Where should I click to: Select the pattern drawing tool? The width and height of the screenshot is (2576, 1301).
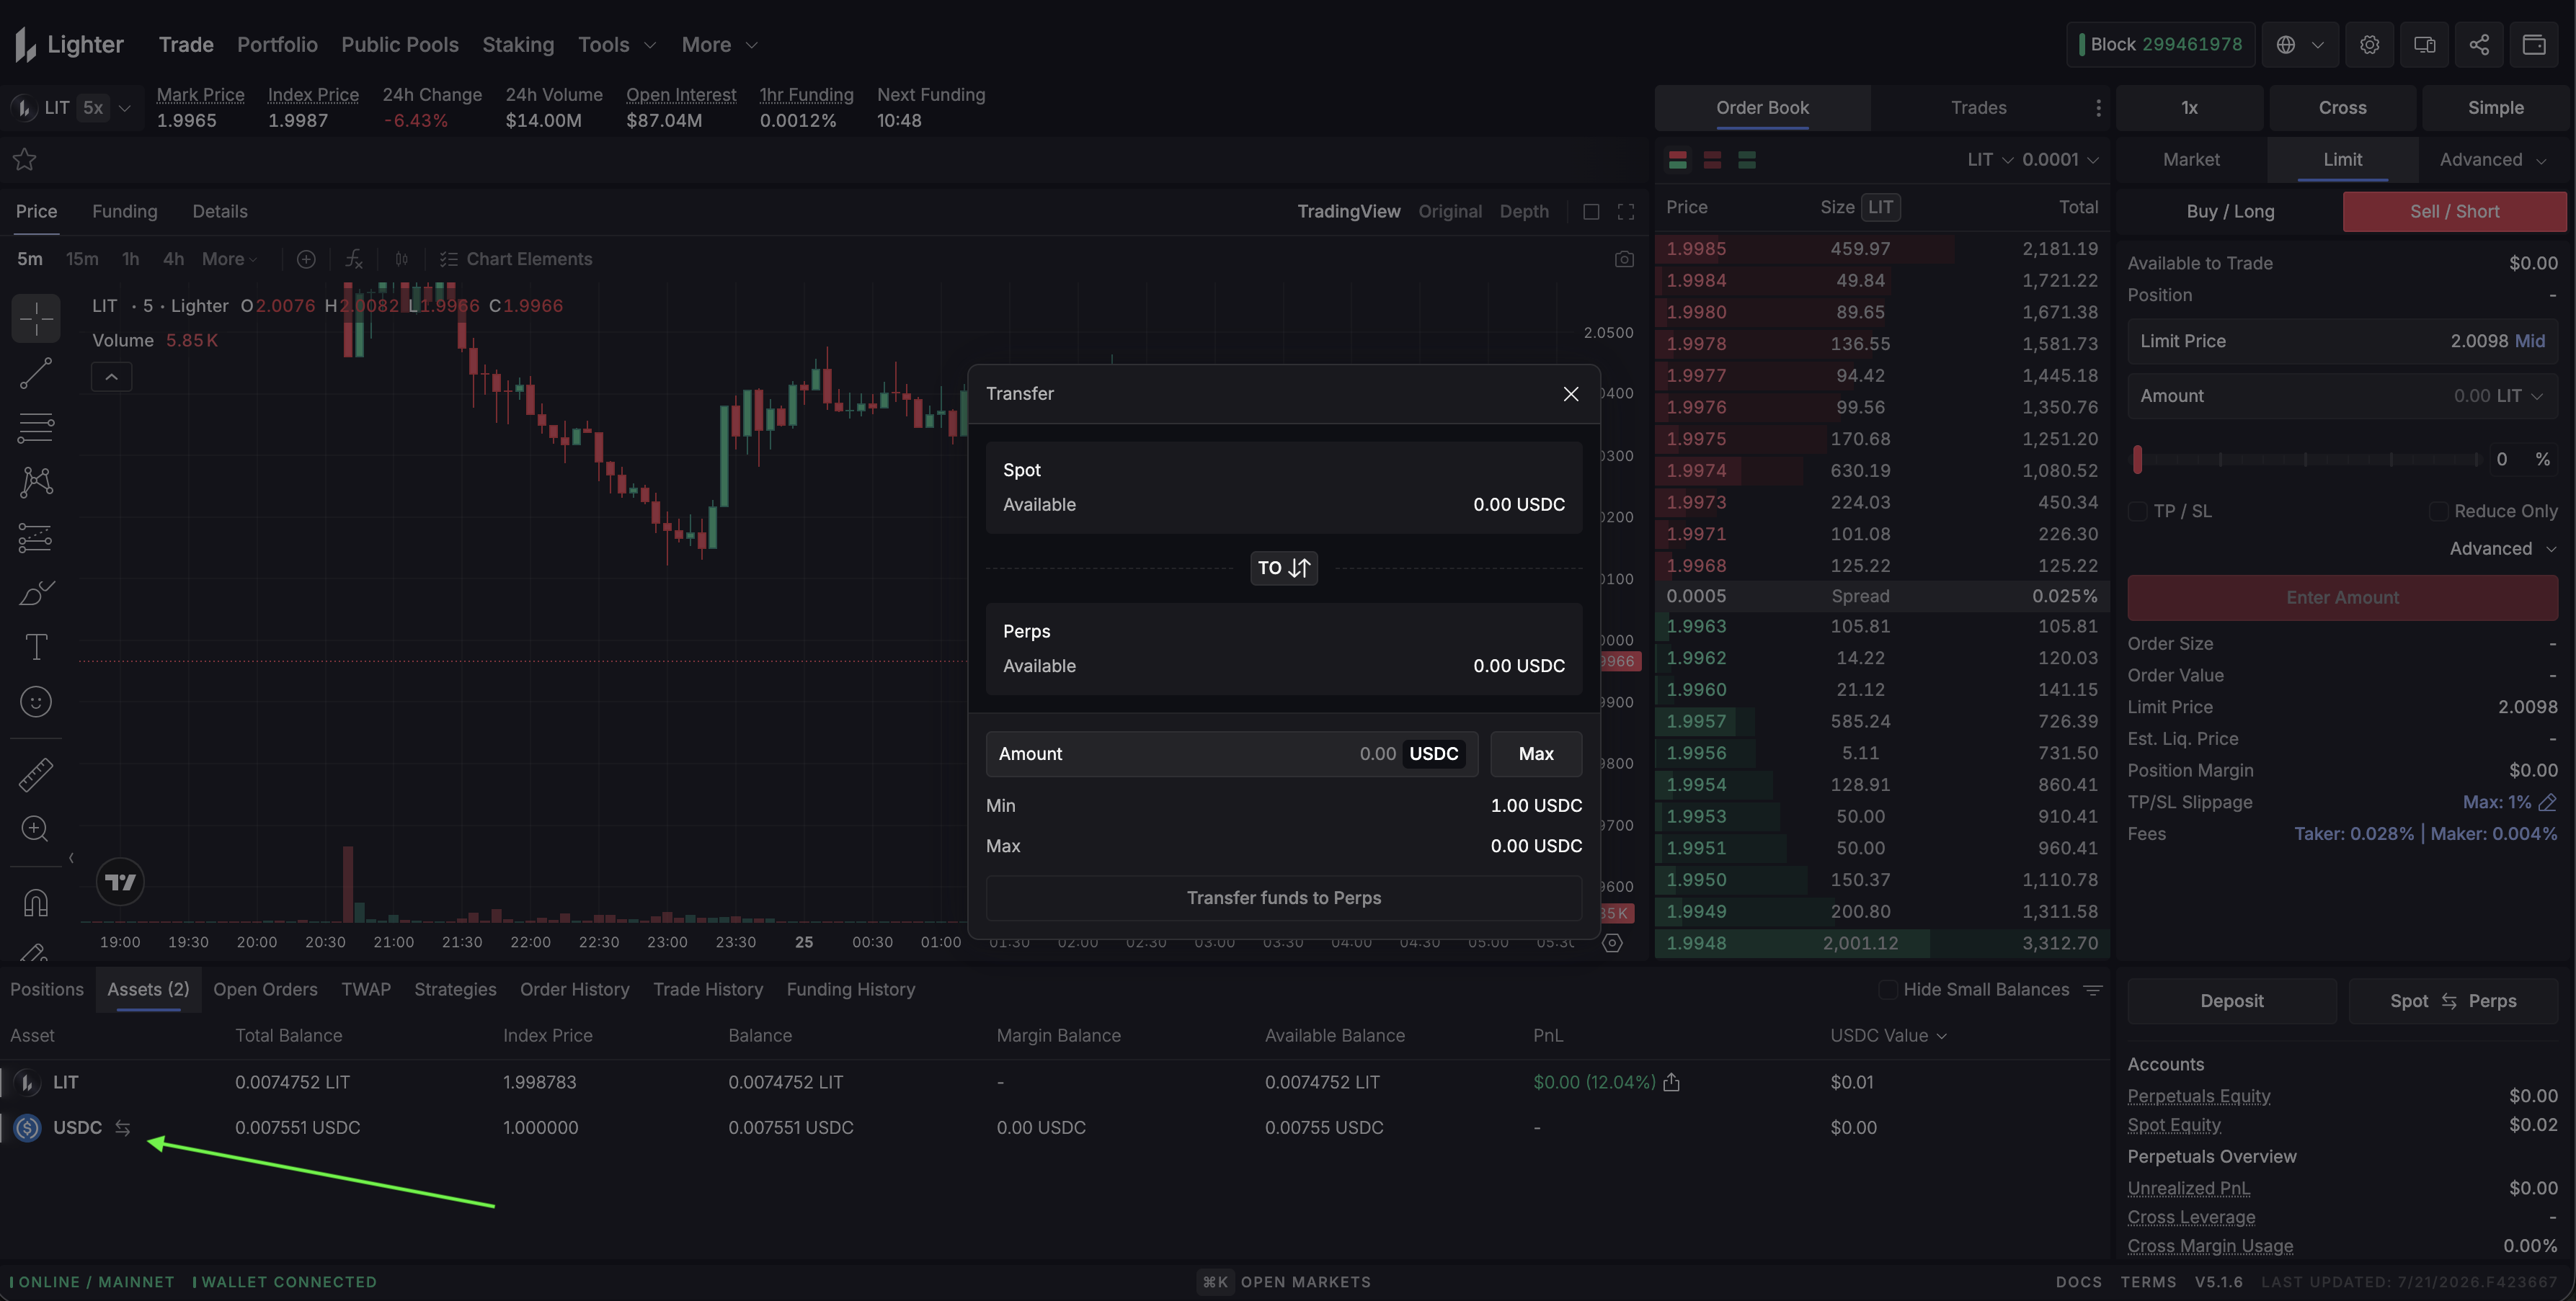(x=36, y=483)
